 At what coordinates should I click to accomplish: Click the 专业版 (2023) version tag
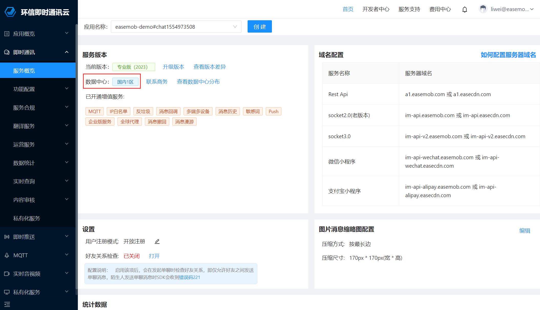click(134, 67)
